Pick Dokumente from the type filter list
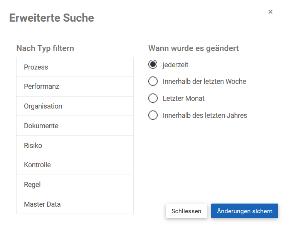Viewport: 284px width, 236px height. coord(75,126)
